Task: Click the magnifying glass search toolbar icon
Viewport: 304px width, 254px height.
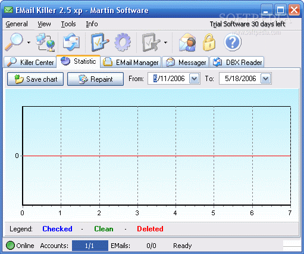Action: (x=14, y=42)
